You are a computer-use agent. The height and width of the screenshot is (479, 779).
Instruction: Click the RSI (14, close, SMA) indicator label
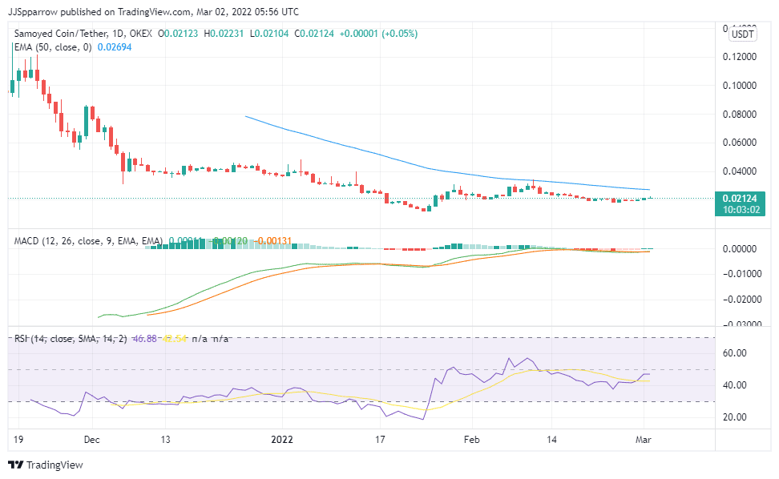pyautogui.click(x=71, y=339)
